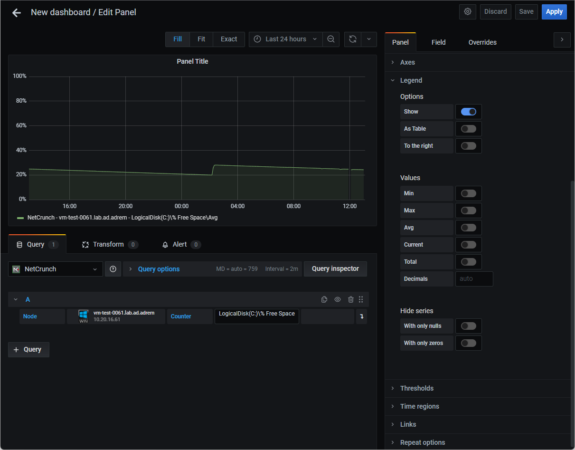Screen dimensions: 575x450
Task: Open the data source help icon
Action: pyautogui.click(x=113, y=269)
